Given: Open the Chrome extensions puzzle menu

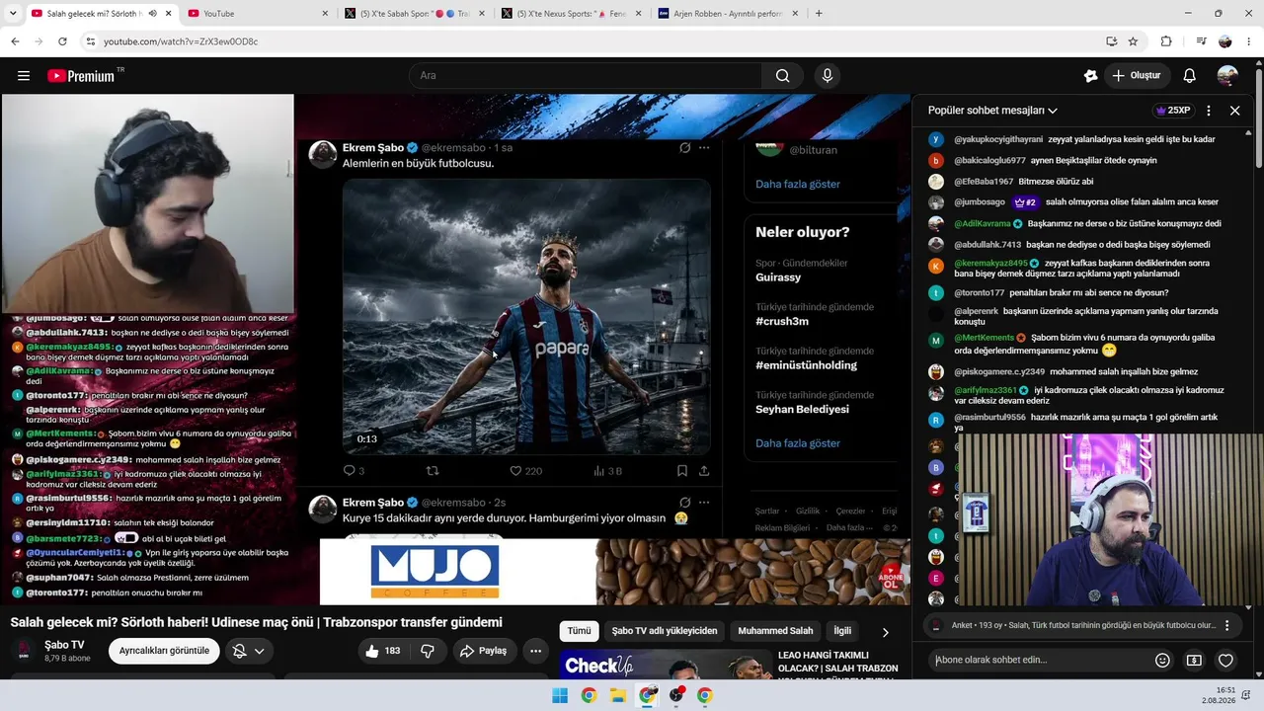Looking at the screenshot, I should tap(1166, 41).
